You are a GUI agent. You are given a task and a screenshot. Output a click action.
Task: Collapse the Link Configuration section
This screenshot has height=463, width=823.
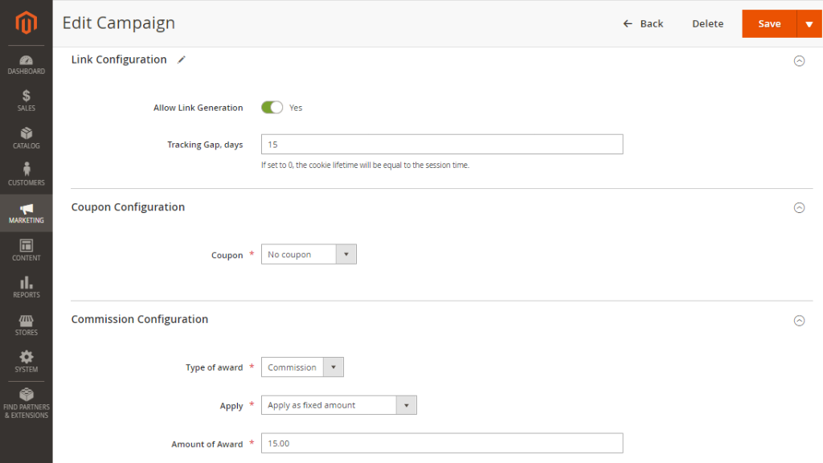pyautogui.click(x=799, y=61)
